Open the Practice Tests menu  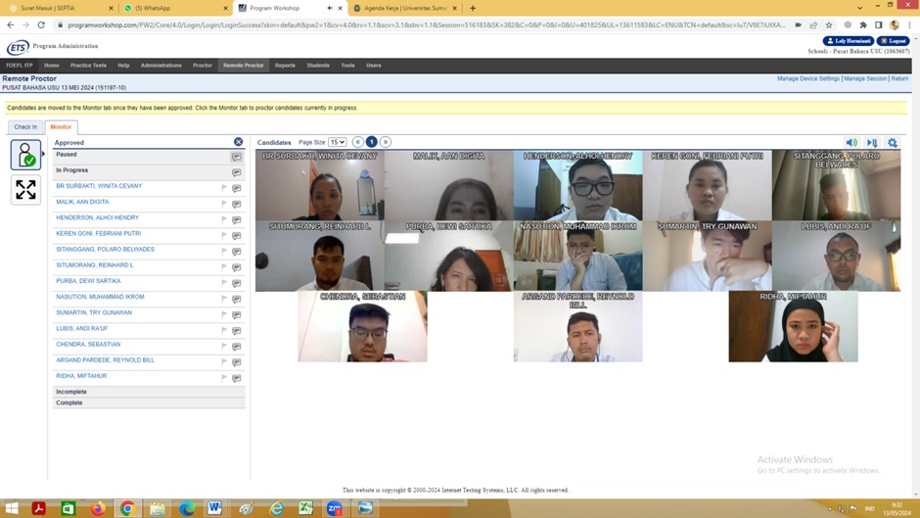coord(88,66)
